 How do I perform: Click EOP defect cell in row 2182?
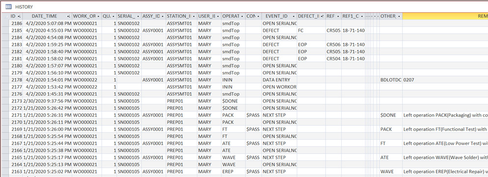pyautogui.click(x=311, y=51)
